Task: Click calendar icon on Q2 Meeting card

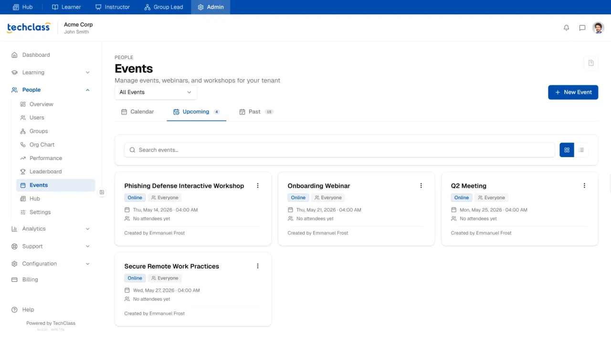Action: point(454,210)
